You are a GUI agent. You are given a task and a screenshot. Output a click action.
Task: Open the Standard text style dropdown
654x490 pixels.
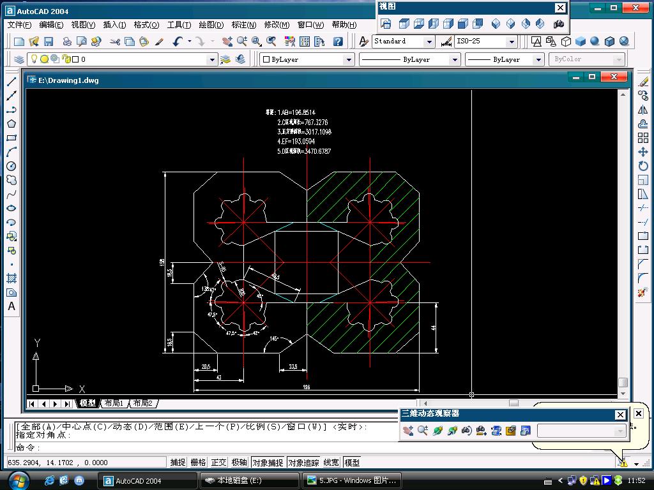429,41
